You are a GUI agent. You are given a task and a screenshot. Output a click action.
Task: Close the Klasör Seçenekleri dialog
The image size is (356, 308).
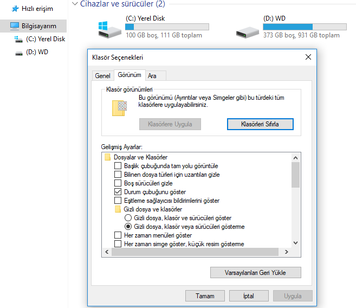click(x=308, y=57)
